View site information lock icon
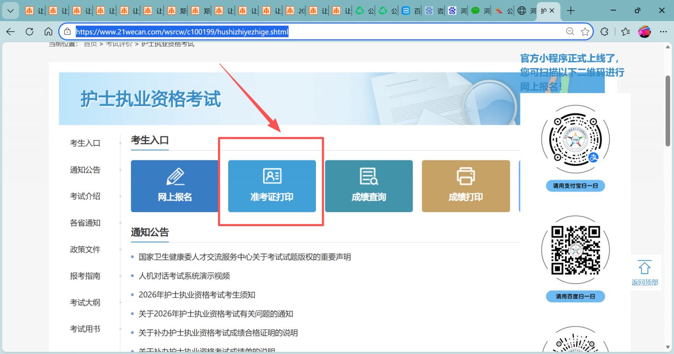This screenshot has width=674, height=354. click(x=67, y=32)
